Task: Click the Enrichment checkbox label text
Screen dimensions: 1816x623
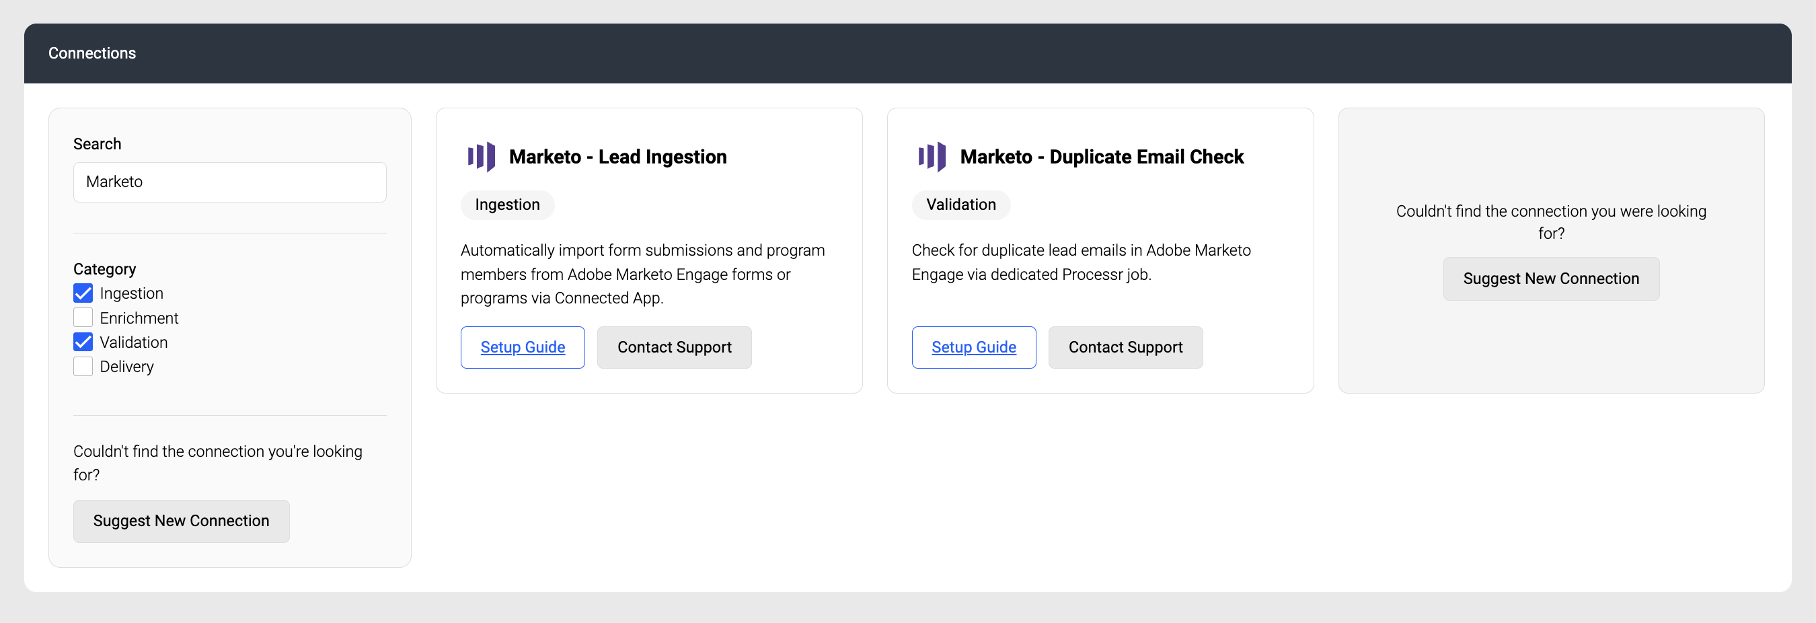Action: click(139, 318)
